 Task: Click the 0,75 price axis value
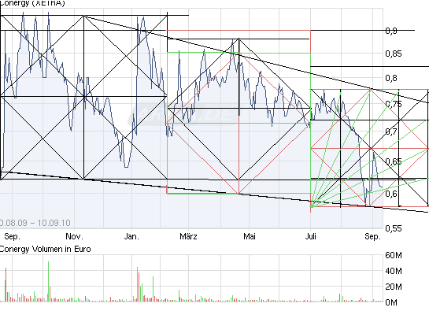[x=394, y=104]
